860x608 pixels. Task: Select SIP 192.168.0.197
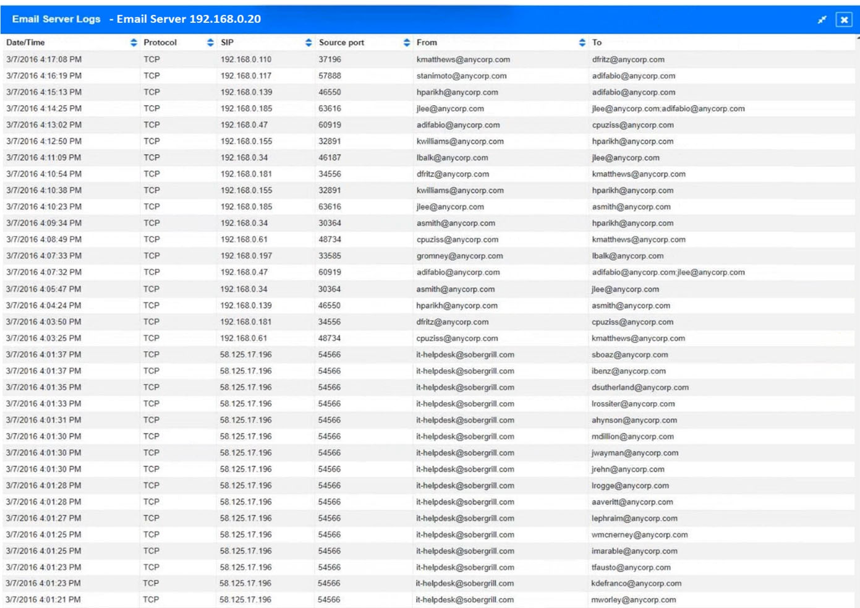[245, 256]
